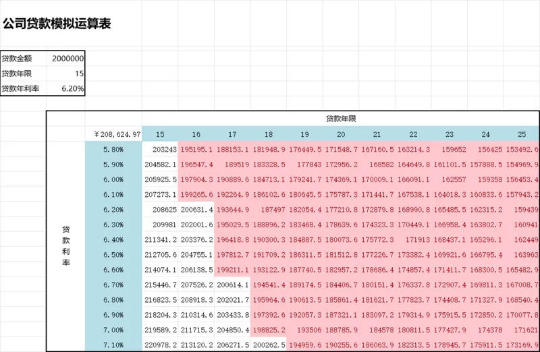Screen dimensions: 540x352
Task: Click the column header 16
Action: point(196,134)
